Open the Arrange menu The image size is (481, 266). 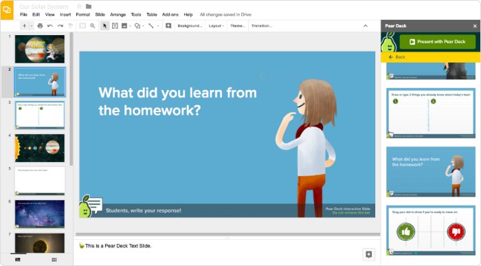(118, 14)
